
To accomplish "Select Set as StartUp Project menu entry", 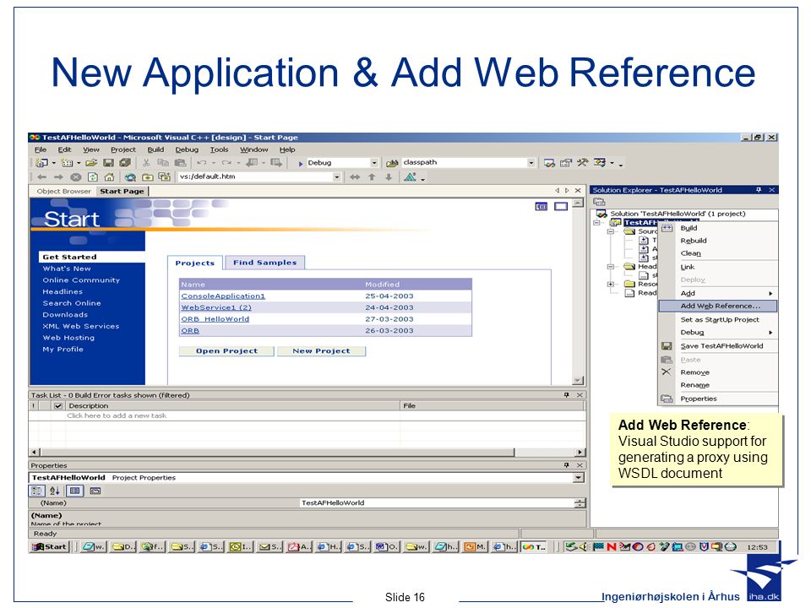I will [x=718, y=319].
